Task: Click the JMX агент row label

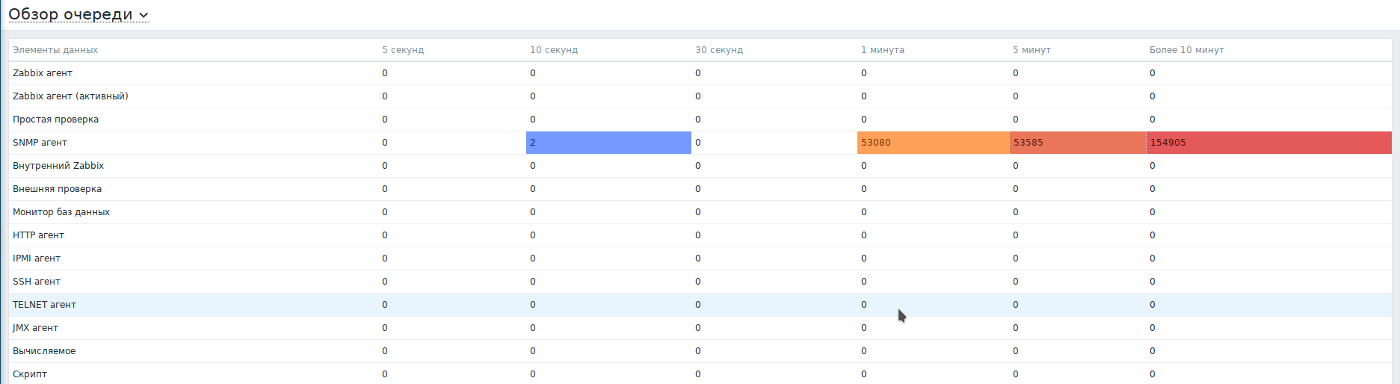Action: point(35,328)
